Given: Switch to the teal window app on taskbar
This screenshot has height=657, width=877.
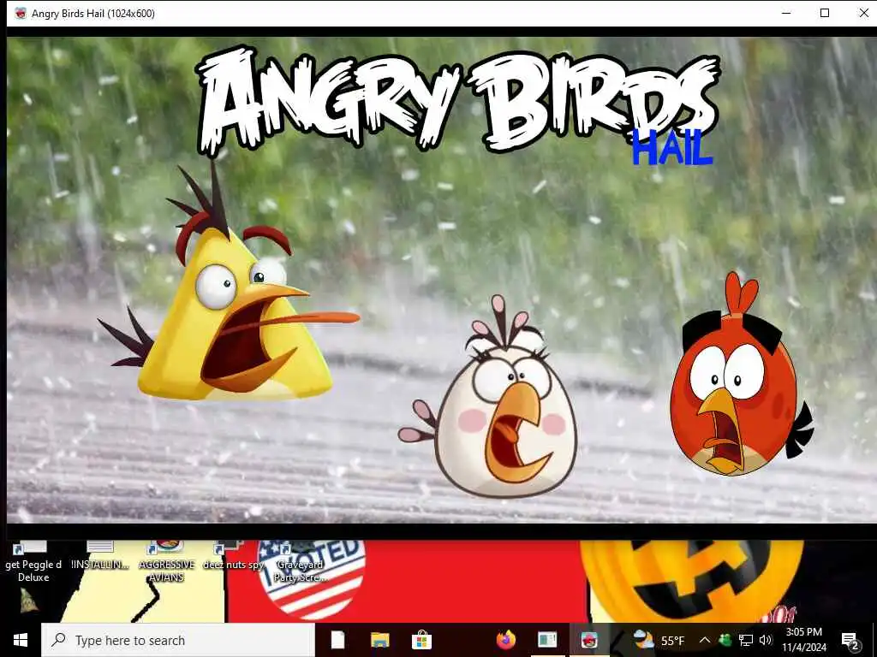Looking at the screenshot, I should (547, 640).
